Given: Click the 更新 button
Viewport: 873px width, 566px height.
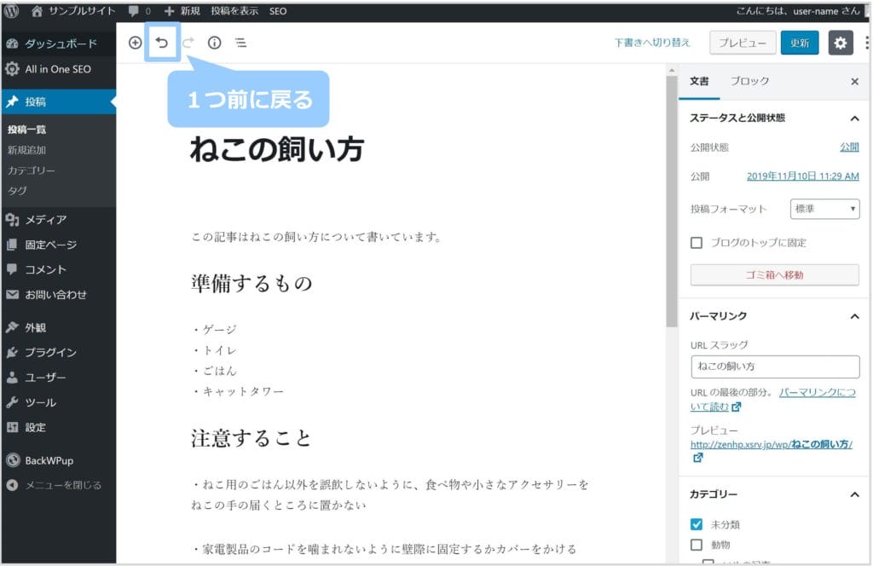Looking at the screenshot, I should click(x=799, y=43).
